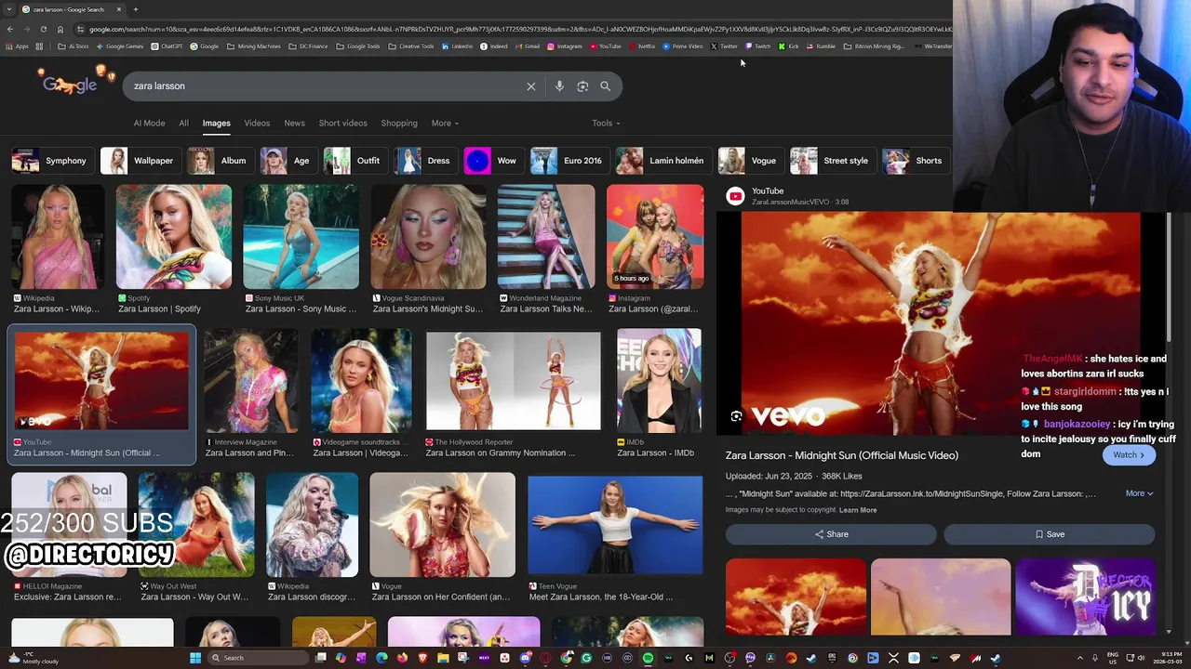Open the AI Tools bookmark folder
The height and width of the screenshot is (669, 1191).
74,46
